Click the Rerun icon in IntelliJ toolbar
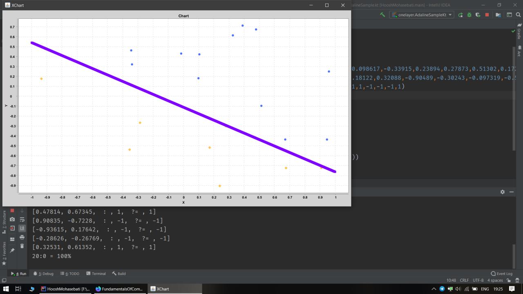Viewport: 523px width, 294px height. click(x=460, y=15)
